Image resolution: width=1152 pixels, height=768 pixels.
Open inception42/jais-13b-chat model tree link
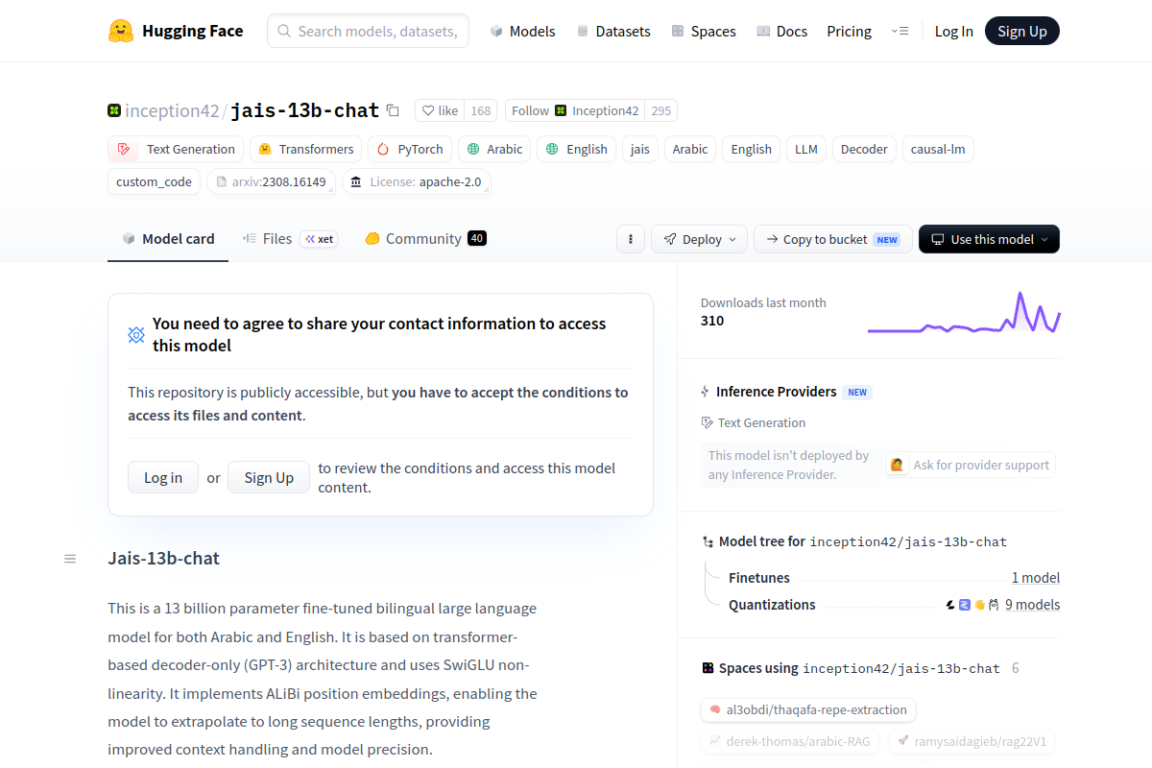click(908, 541)
